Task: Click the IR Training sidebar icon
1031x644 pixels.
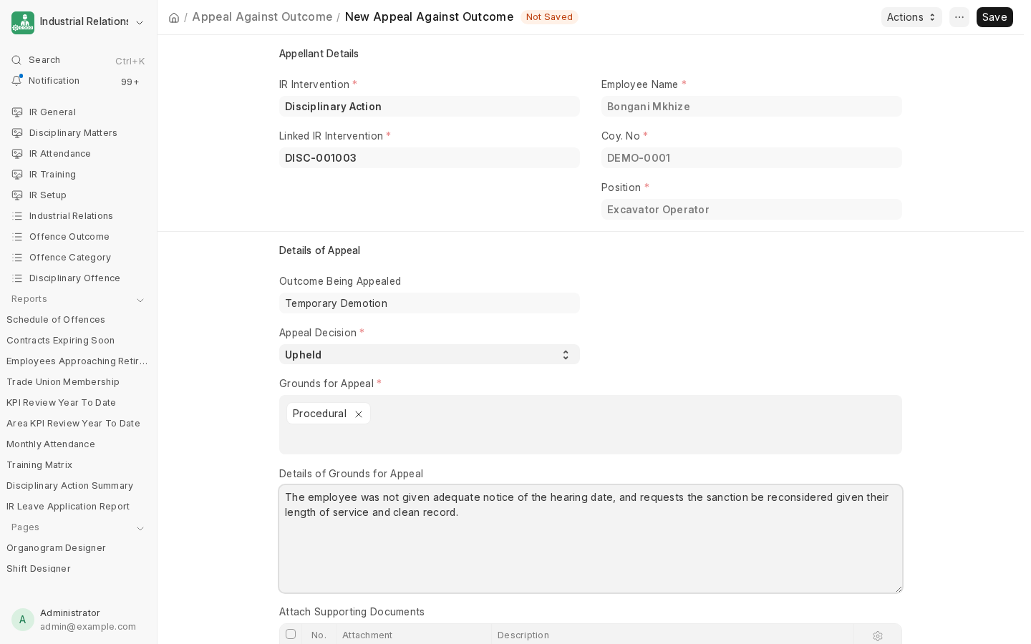Action: point(17,175)
